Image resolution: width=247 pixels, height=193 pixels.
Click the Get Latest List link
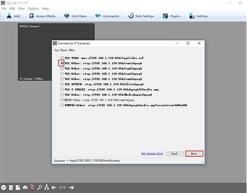click(x=152, y=154)
